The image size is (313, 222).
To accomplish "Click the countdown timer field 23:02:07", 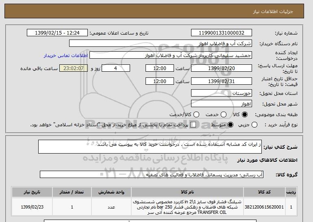I will [74, 68].
